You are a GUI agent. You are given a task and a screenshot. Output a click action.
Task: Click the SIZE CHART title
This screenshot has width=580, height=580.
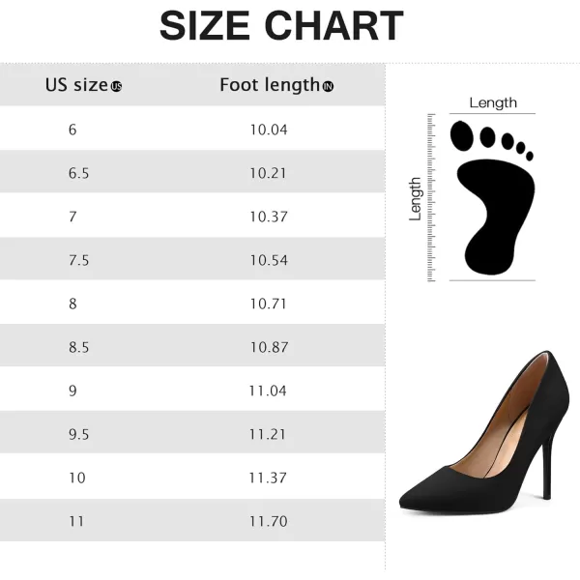280,26
